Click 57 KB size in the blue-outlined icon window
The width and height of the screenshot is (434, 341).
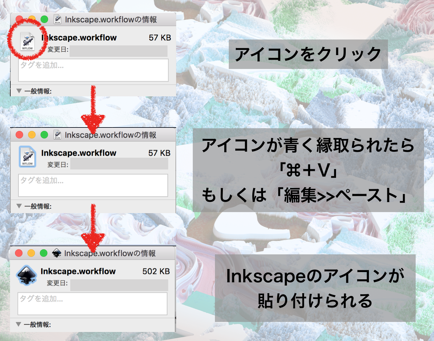pyautogui.click(x=159, y=153)
